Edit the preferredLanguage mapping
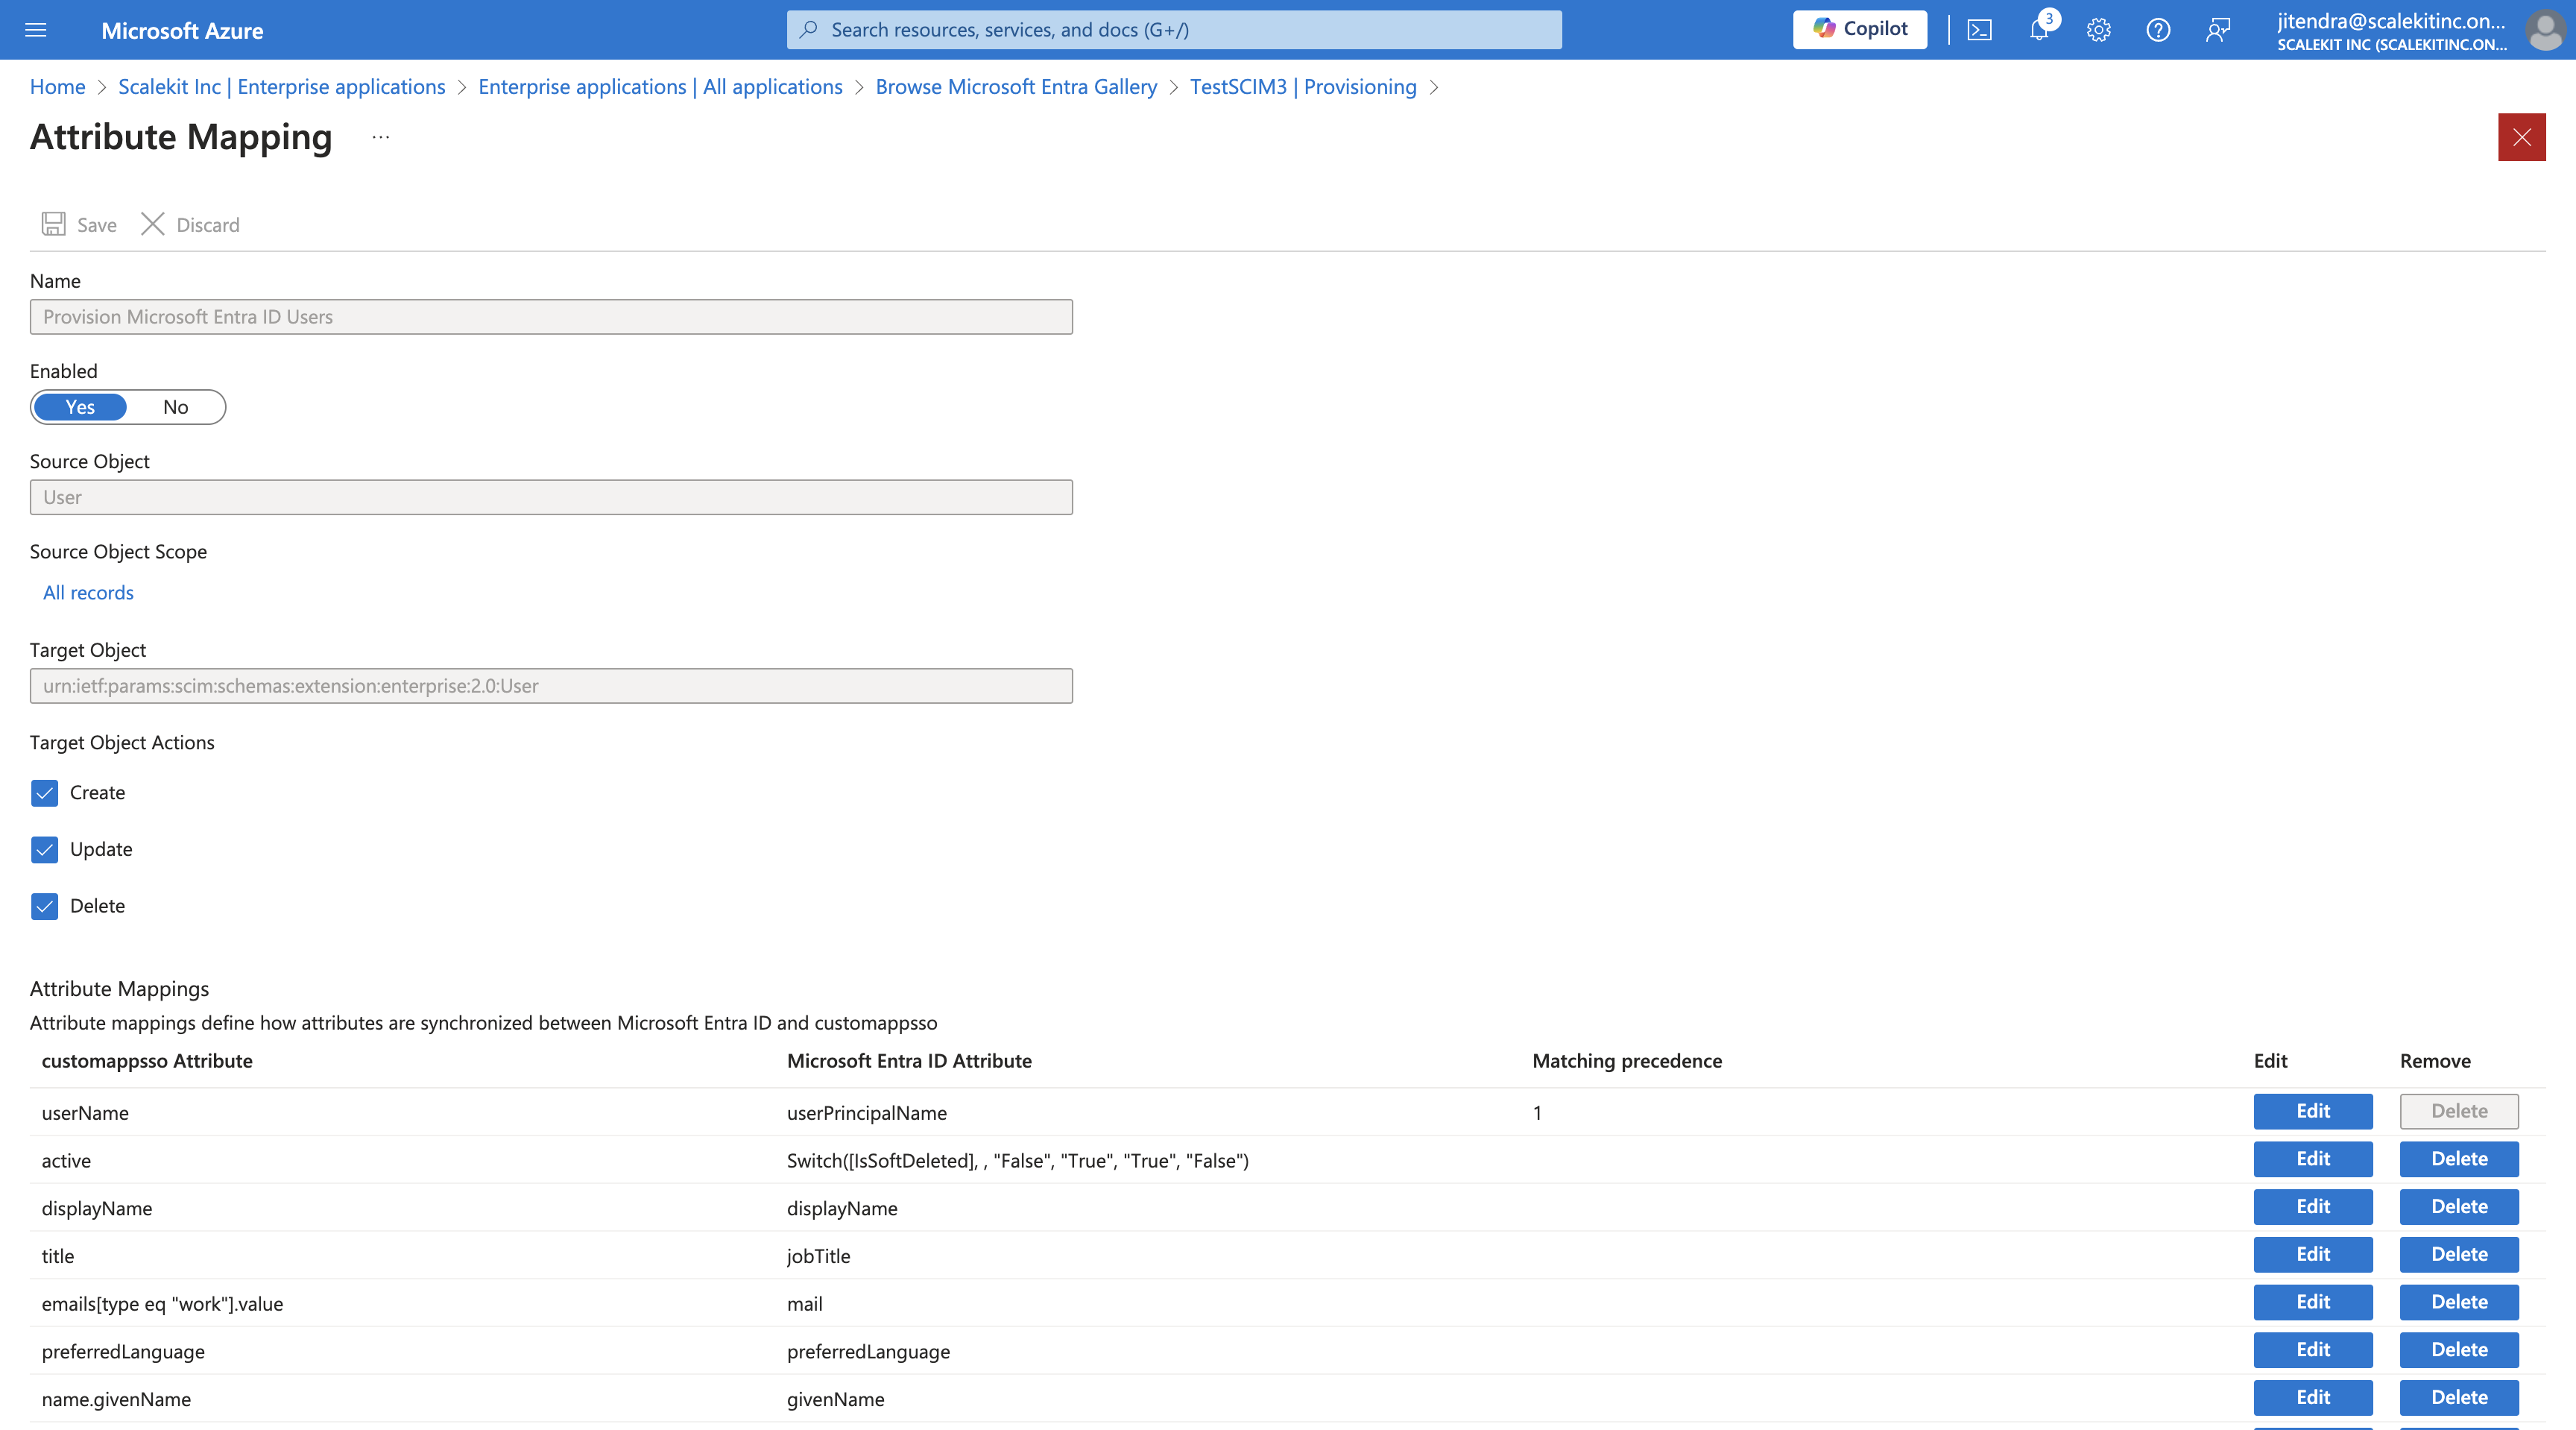 (2313, 1350)
